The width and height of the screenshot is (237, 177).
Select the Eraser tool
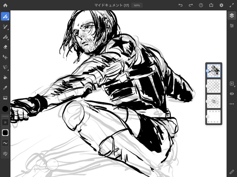click(x=5, y=47)
